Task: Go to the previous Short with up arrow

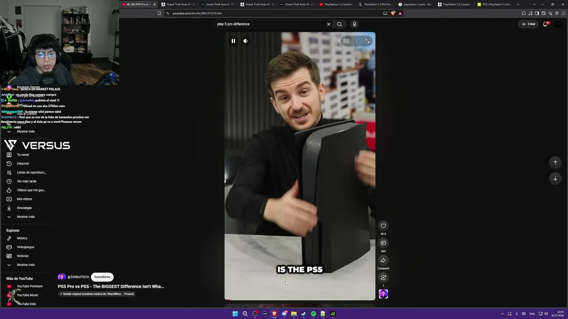Action: (x=555, y=163)
